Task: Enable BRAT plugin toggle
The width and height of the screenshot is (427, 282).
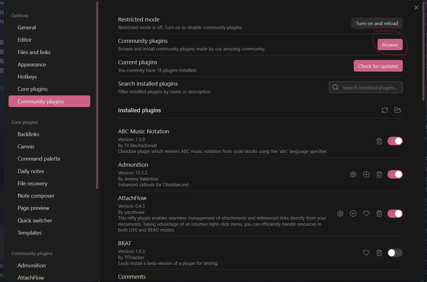Action: pyautogui.click(x=395, y=253)
